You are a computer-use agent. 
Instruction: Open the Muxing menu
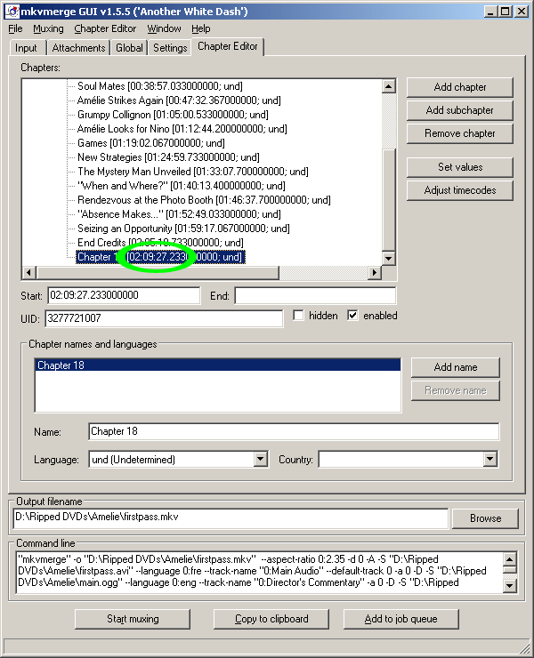coord(48,29)
